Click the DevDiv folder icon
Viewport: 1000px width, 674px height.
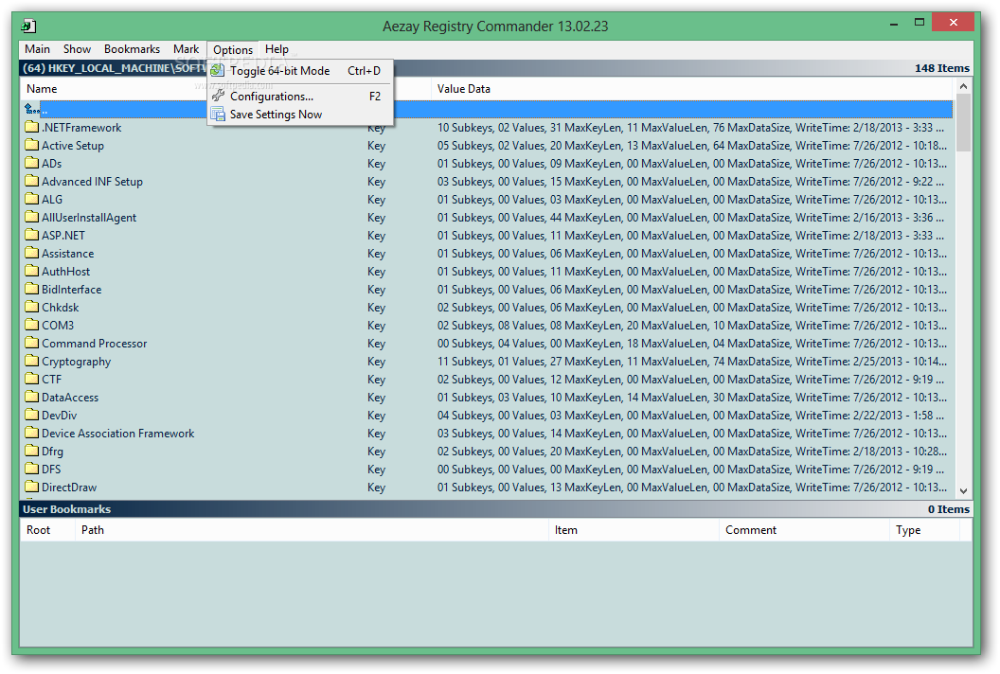point(32,415)
